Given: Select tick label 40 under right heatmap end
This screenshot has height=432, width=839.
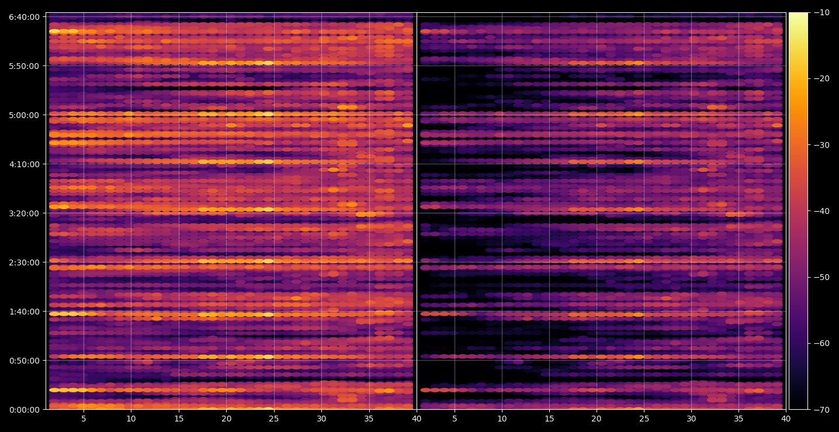Looking at the screenshot, I should tap(786, 419).
